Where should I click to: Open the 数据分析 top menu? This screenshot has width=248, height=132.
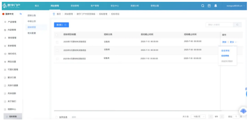tap(135, 6)
